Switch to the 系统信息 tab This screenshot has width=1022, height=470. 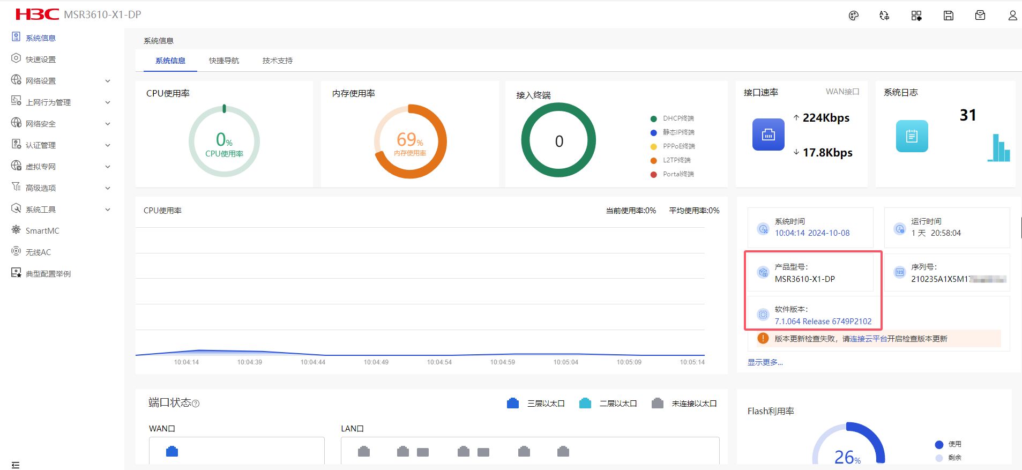pyautogui.click(x=170, y=61)
